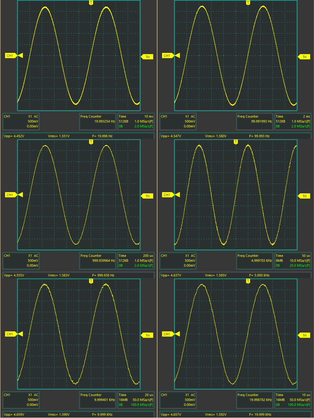
Task: Click the T trigger position marker on the 5.000 KHz scope
Action: point(236,142)
